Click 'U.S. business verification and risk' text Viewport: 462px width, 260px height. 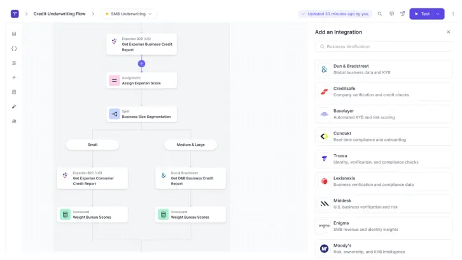click(365, 207)
